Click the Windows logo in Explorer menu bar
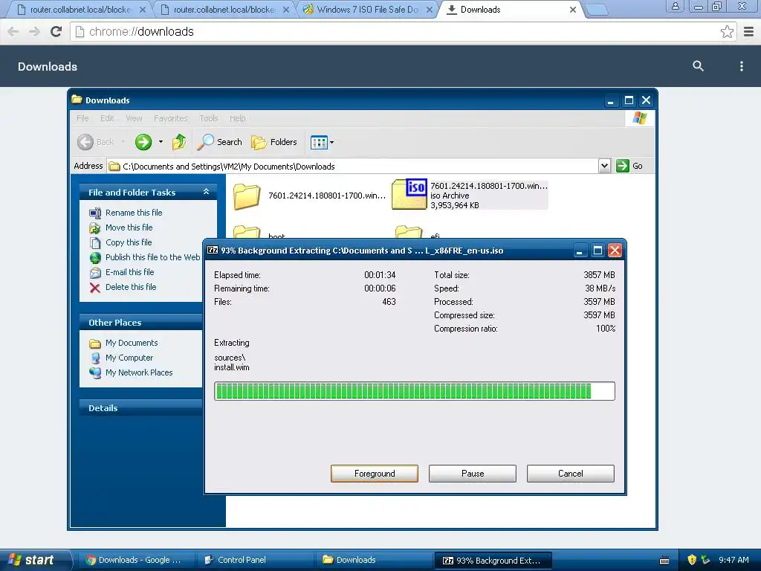 tap(640, 118)
